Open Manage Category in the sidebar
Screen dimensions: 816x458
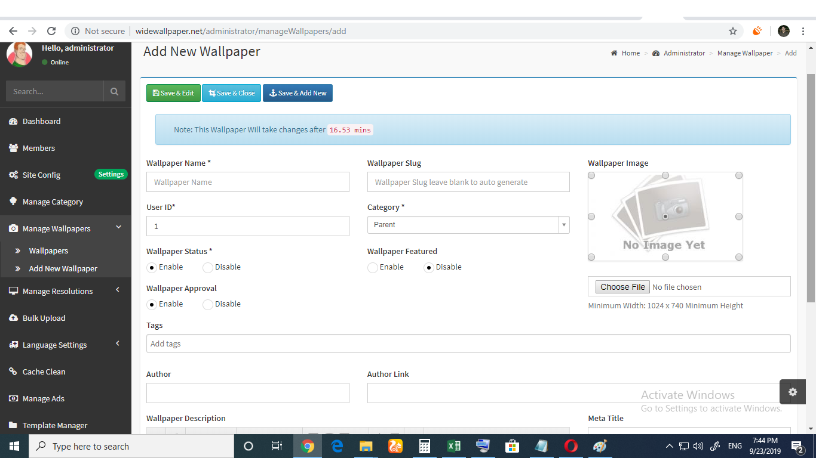tap(54, 202)
